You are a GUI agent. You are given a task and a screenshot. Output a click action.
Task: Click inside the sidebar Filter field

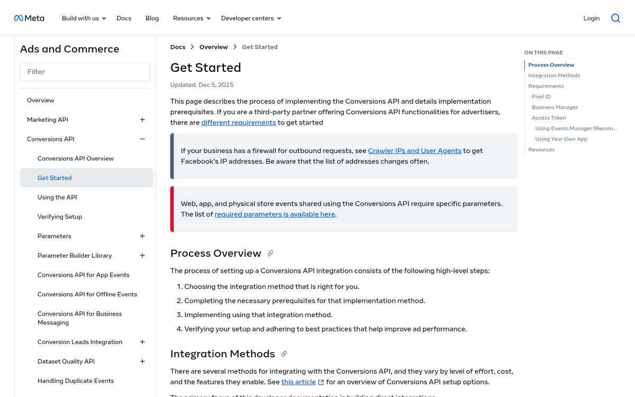click(x=85, y=71)
